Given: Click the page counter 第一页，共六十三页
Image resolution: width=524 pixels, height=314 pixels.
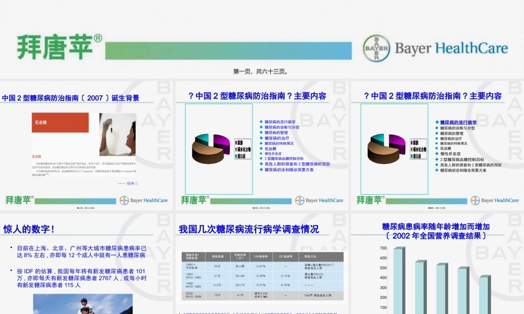Looking at the screenshot, I should pyautogui.click(x=261, y=70).
